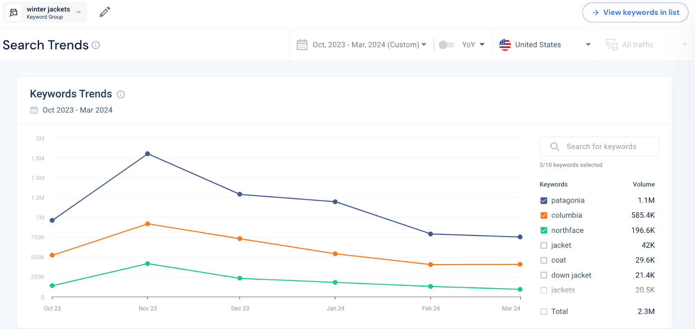This screenshot has width=695, height=329.
Task: Check the Total checkbox
Action: (x=543, y=311)
